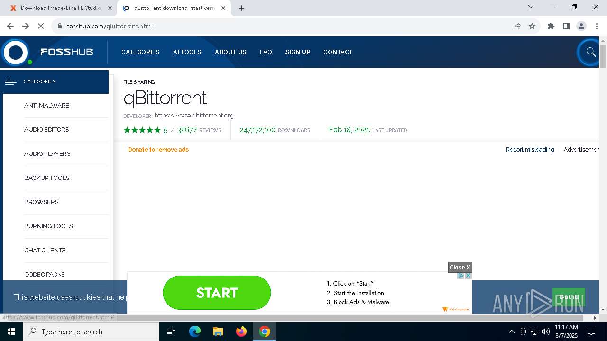Open Task View on the taskbar

(171, 332)
